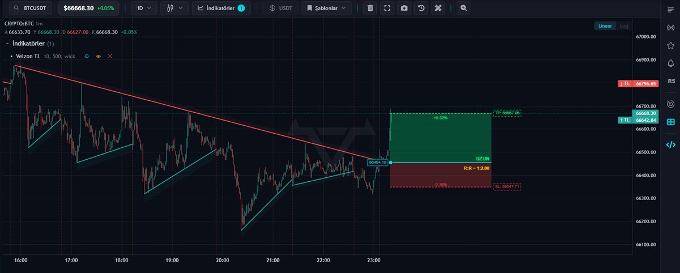Open the 1D timeframe dropdown

(144, 8)
